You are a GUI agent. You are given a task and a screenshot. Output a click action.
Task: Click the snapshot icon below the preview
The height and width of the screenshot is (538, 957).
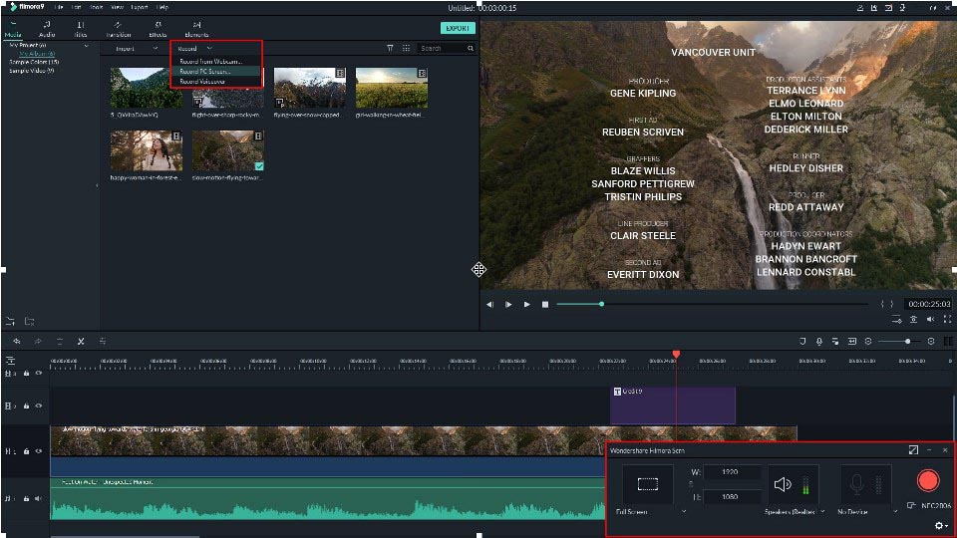914,319
